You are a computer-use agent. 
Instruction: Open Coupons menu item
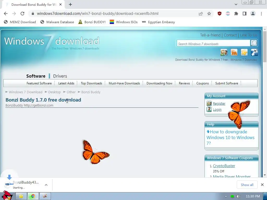(x=202, y=83)
